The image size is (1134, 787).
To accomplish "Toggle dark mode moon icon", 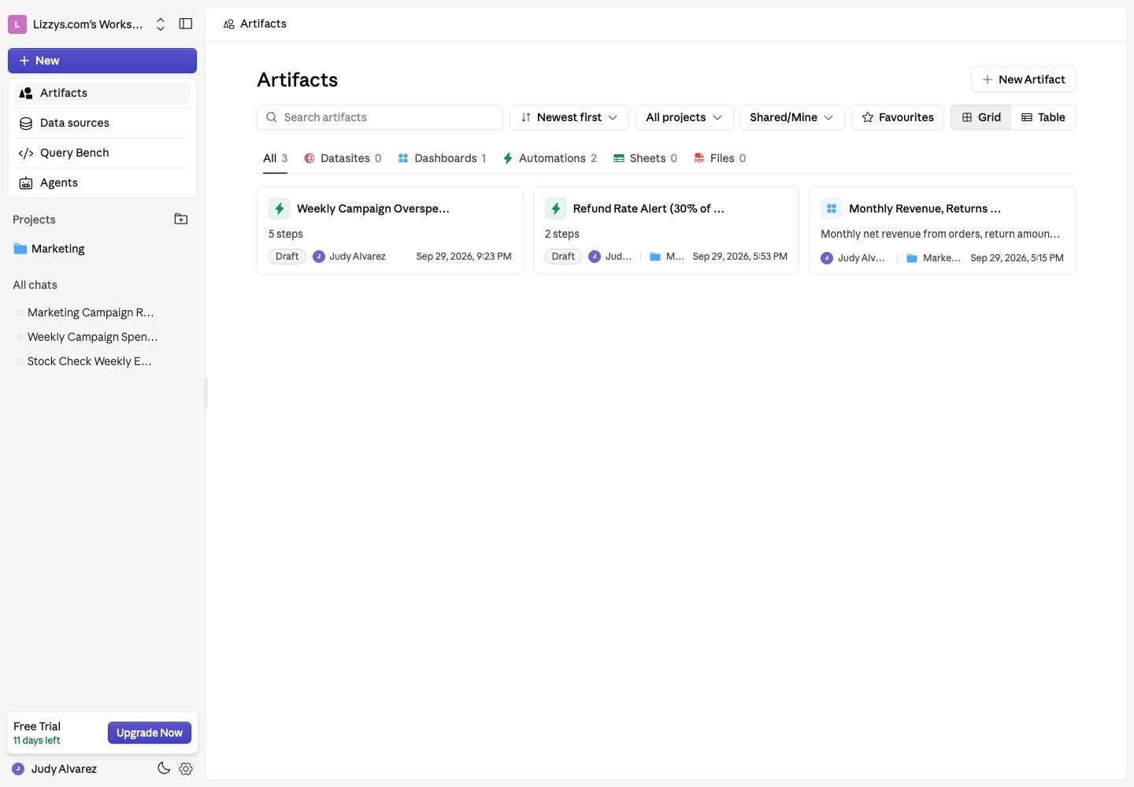I will coord(164,768).
